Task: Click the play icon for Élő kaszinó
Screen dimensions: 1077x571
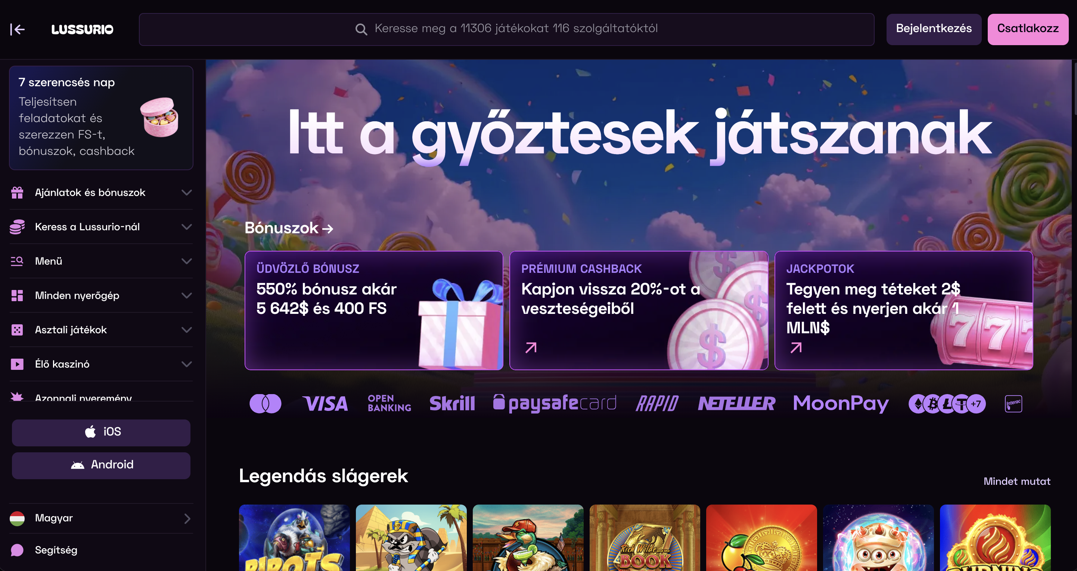Action: pyautogui.click(x=17, y=364)
